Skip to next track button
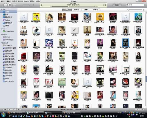The image size is (147, 118). pos(14,5)
